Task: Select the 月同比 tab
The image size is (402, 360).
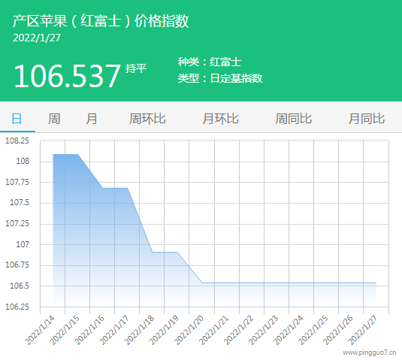Action: point(367,119)
